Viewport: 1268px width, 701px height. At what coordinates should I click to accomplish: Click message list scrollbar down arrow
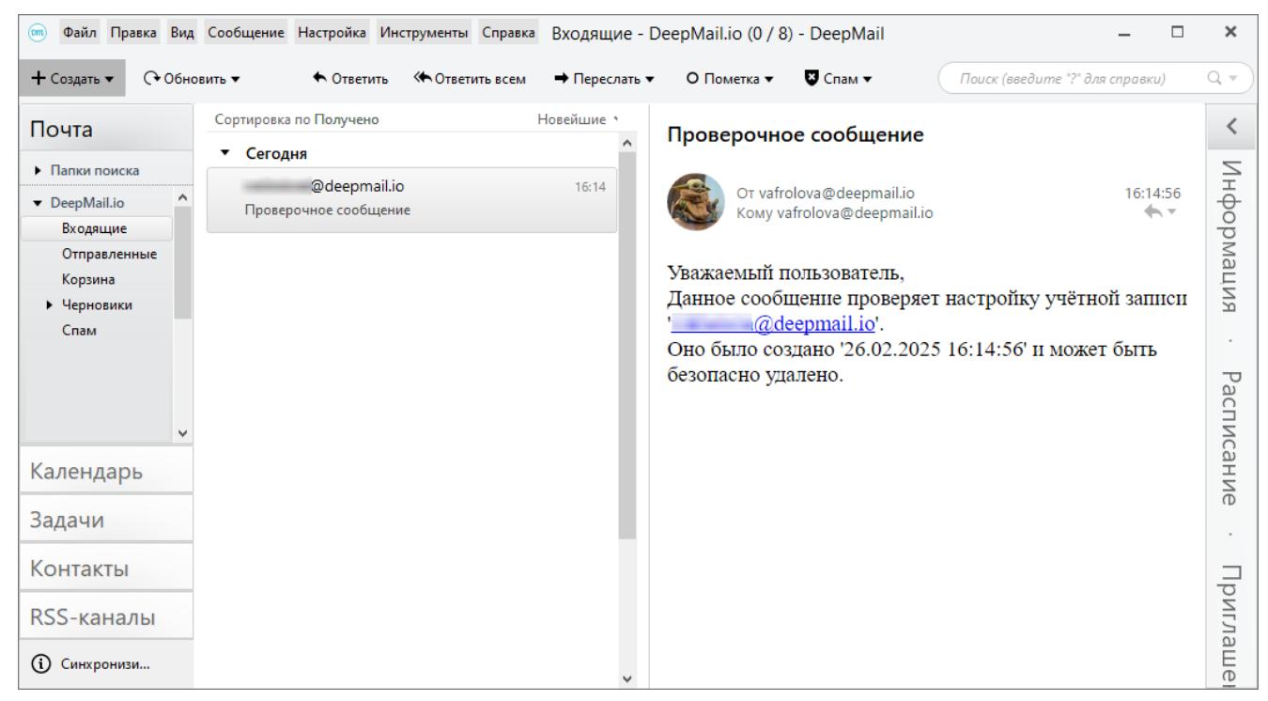(627, 679)
